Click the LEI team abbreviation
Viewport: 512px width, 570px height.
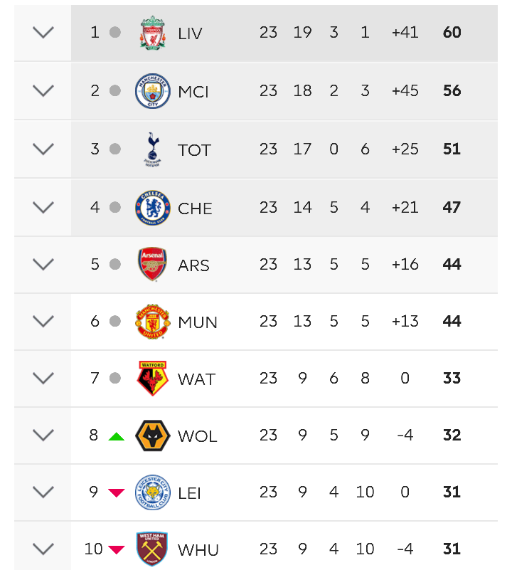[189, 493]
